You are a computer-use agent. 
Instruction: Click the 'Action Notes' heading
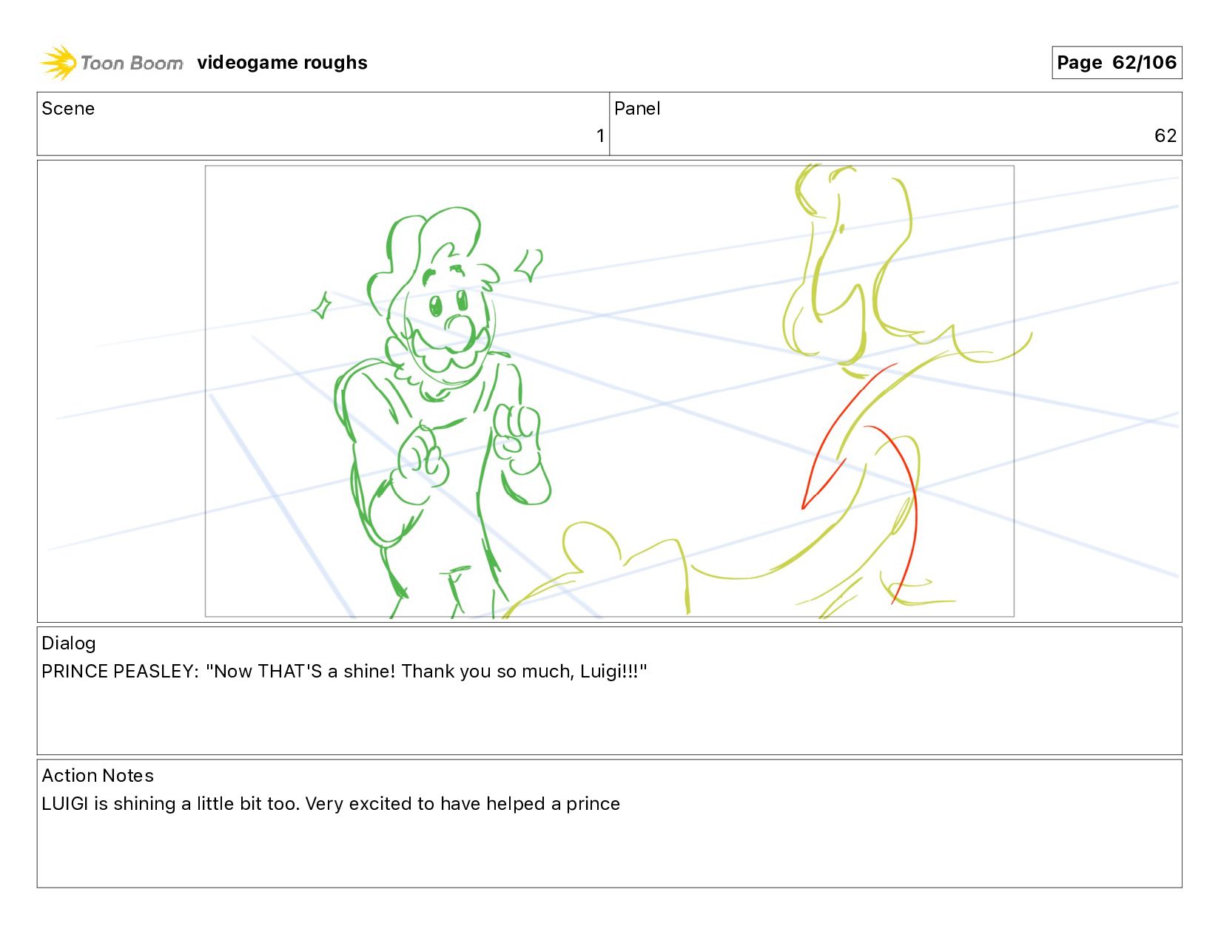point(98,776)
